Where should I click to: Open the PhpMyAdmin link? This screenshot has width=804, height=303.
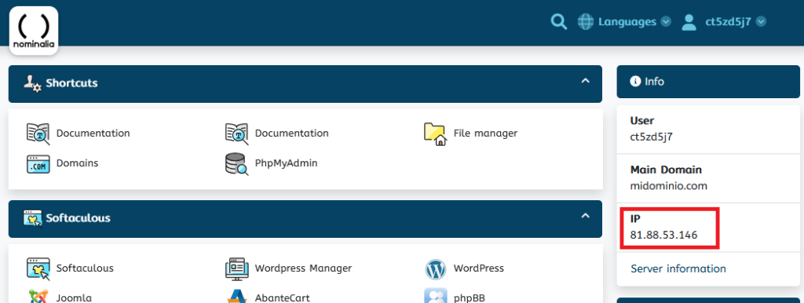pyautogui.click(x=286, y=163)
